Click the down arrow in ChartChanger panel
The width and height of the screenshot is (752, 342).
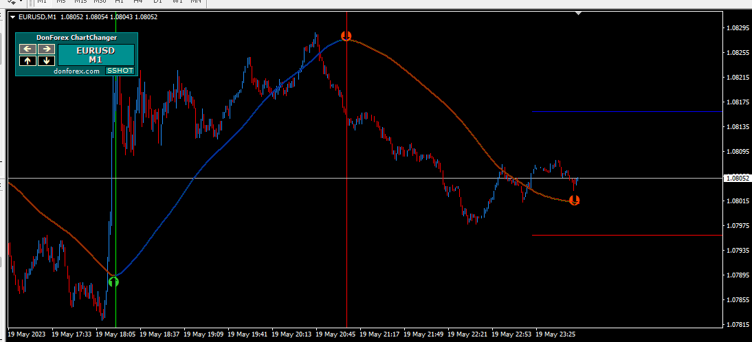[x=47, y=60]
